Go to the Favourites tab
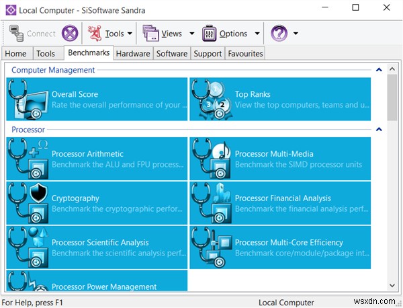This screenshot has width=403, height=308. tap(245, 54)
